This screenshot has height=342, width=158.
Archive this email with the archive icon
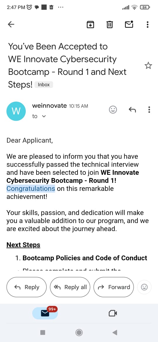90,25
